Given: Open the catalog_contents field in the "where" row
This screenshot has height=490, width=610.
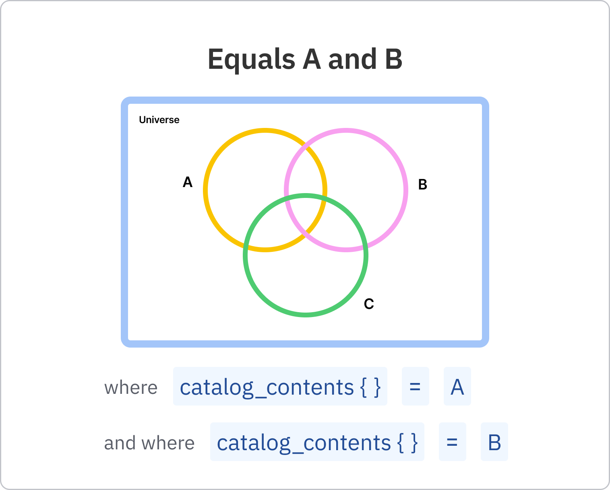Looking at the screenshot, I should coord(280,386).
